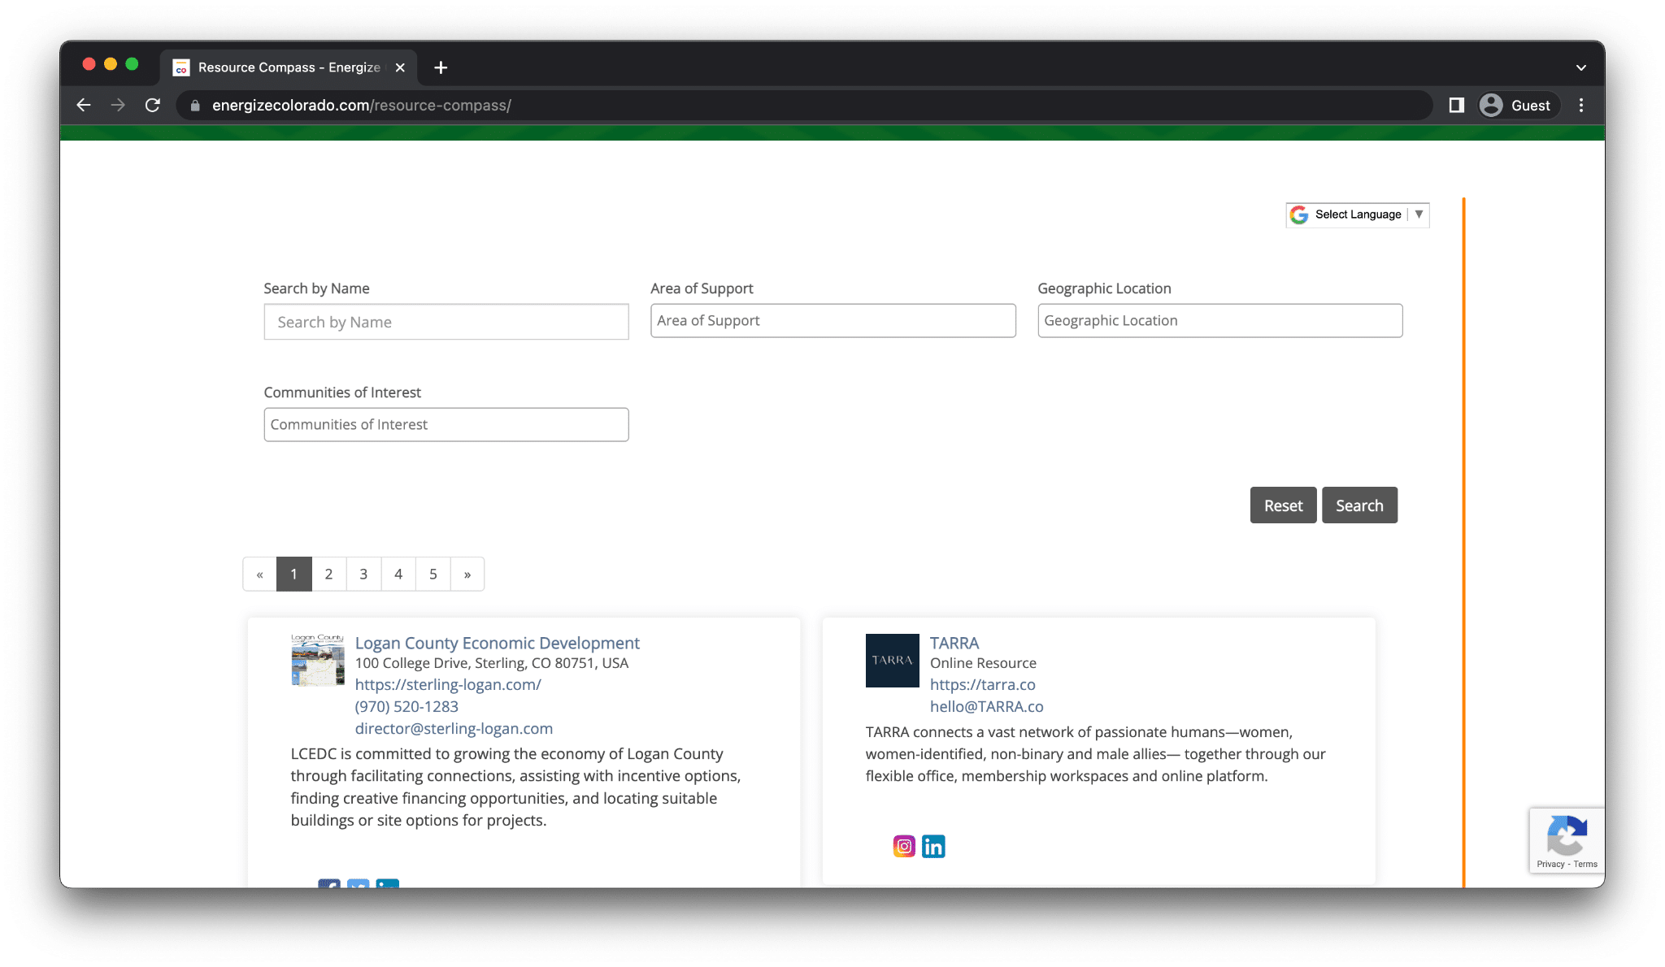Expand the tab search chevron
This screenshot has width=1665, height=967.
click(x=1580, y=67)
